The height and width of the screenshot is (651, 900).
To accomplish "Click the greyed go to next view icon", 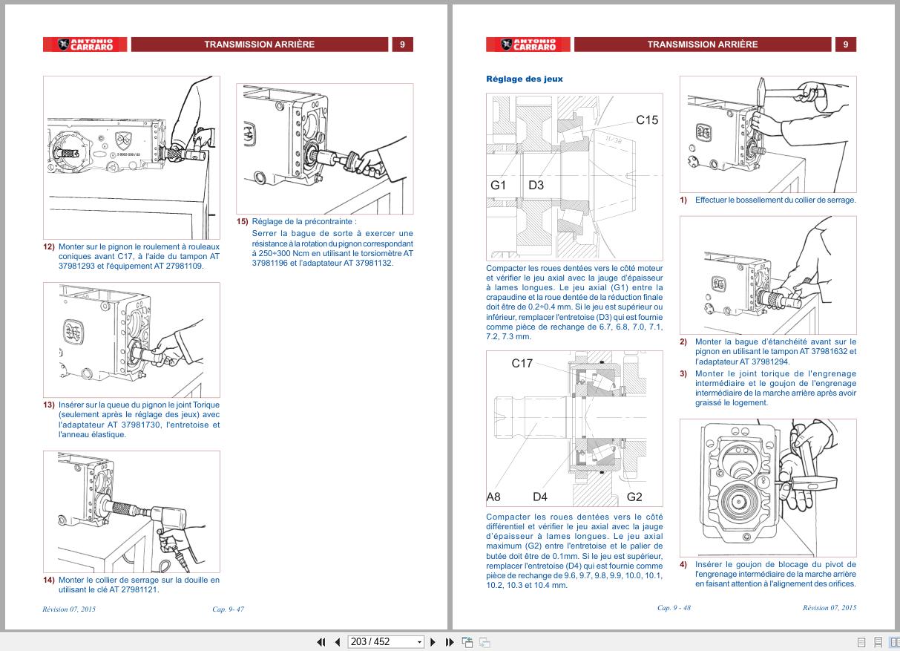I will 485,642.
